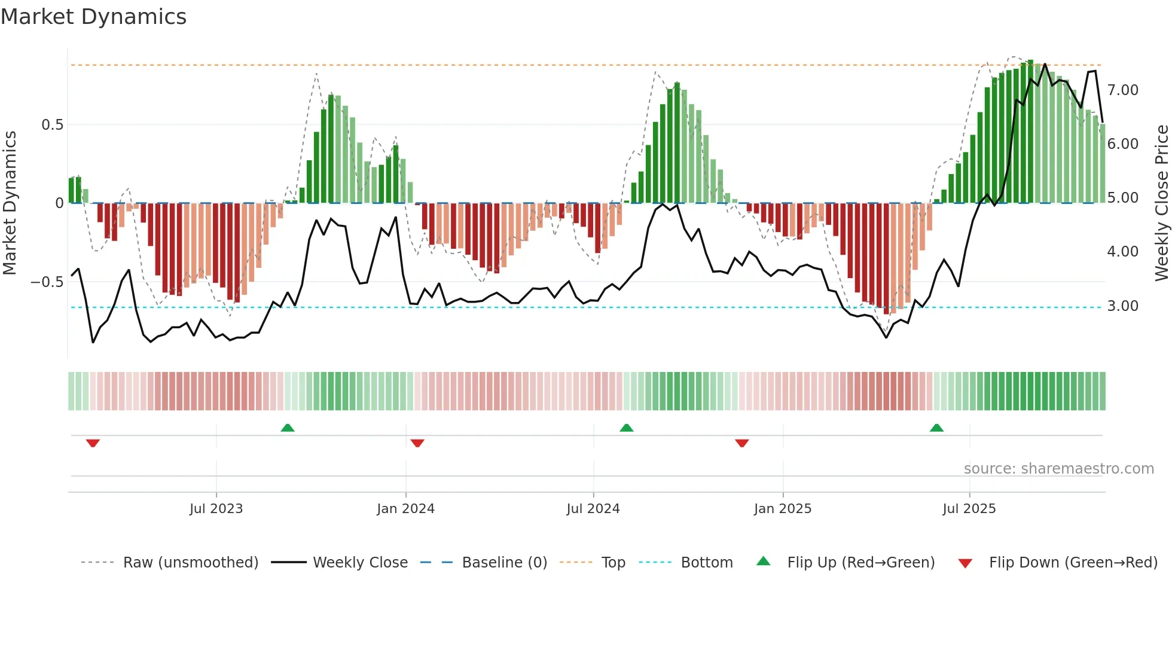Click the 7.00 price axis tick label
Screen dimensions: 1172x659
1122,90
